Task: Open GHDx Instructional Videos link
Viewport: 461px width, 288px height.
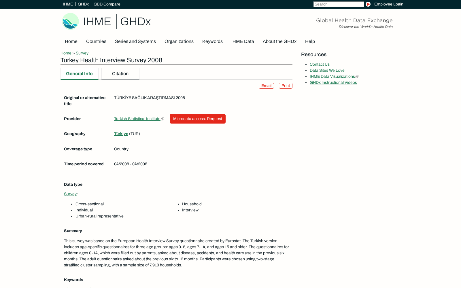Action: (x=333, y=83)
